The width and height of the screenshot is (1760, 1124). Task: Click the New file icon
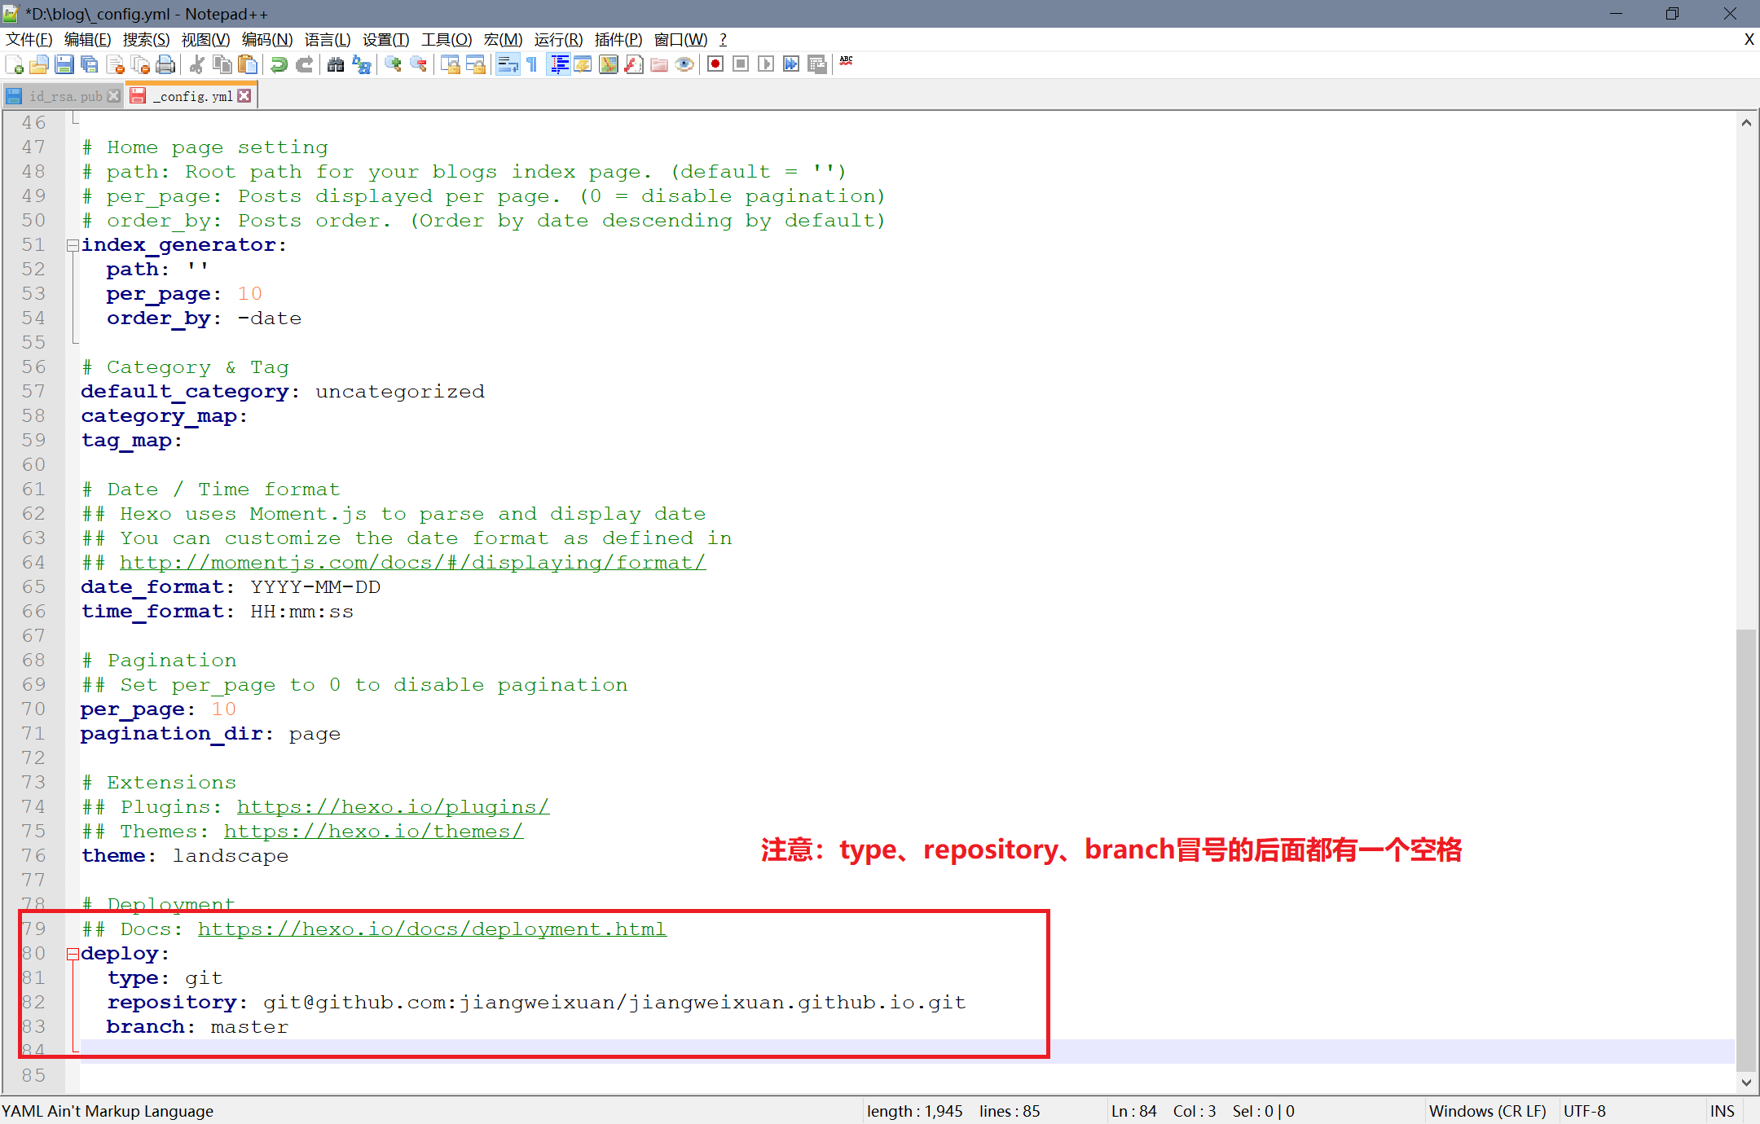[x=14, y=64]
